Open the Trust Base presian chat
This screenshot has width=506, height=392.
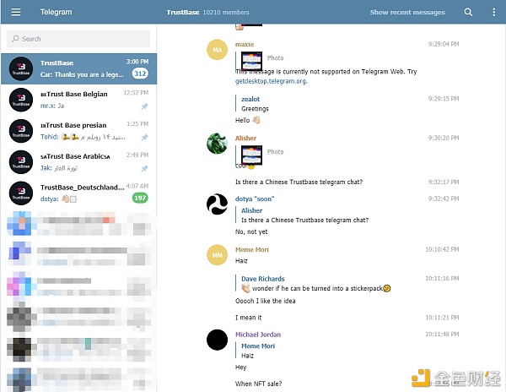[78, 131]
